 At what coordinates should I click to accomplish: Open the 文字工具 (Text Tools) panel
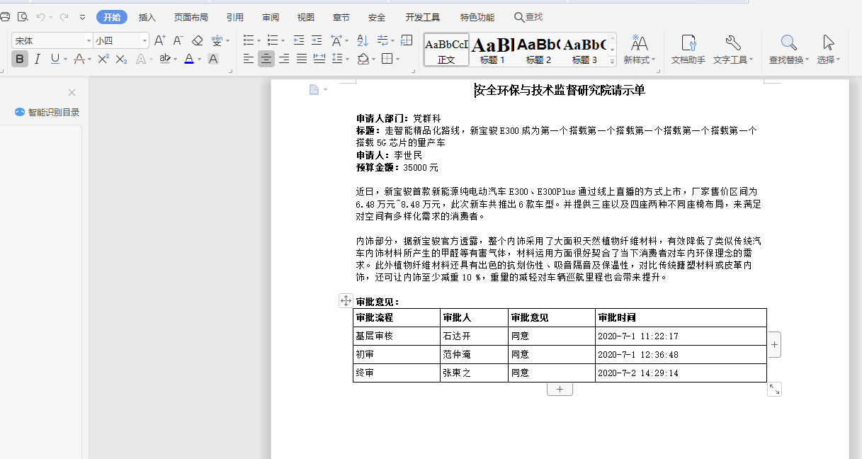tap(732, 48)
